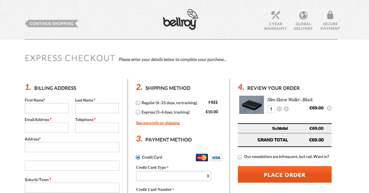The width and height of the screenshot is (369, 193).
Task: Click the Global Delivery globe icon
Action: (x=303, y=16)
